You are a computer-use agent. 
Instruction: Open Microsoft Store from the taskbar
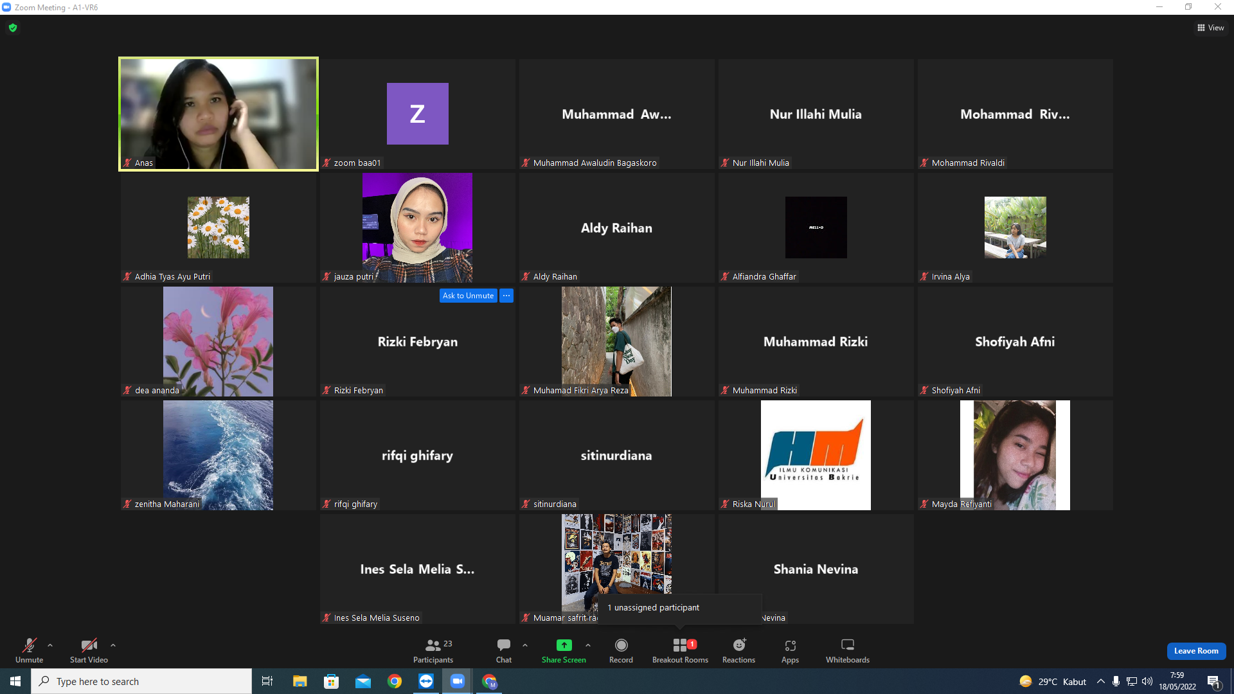[331, 681]
